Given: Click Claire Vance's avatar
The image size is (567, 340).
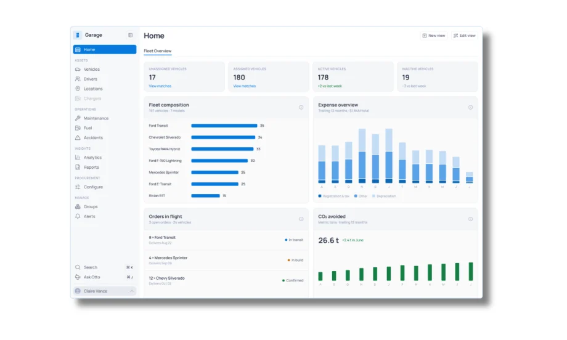Looking at the screenshot, I should tap(78, 291).
